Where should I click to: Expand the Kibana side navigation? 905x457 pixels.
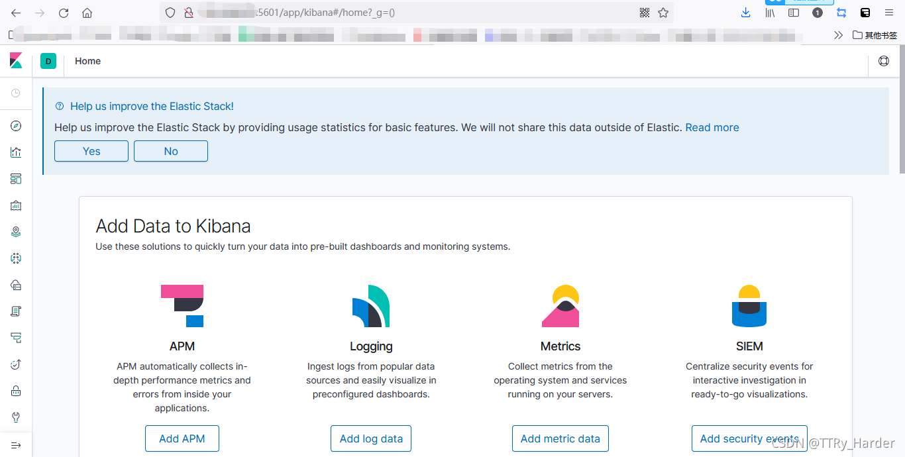point(16,445)
